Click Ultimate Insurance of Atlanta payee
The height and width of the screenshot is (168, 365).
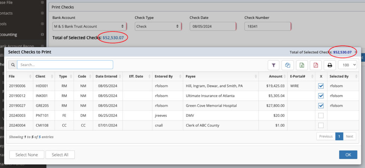pyautogui.click(x=210, y=96)
